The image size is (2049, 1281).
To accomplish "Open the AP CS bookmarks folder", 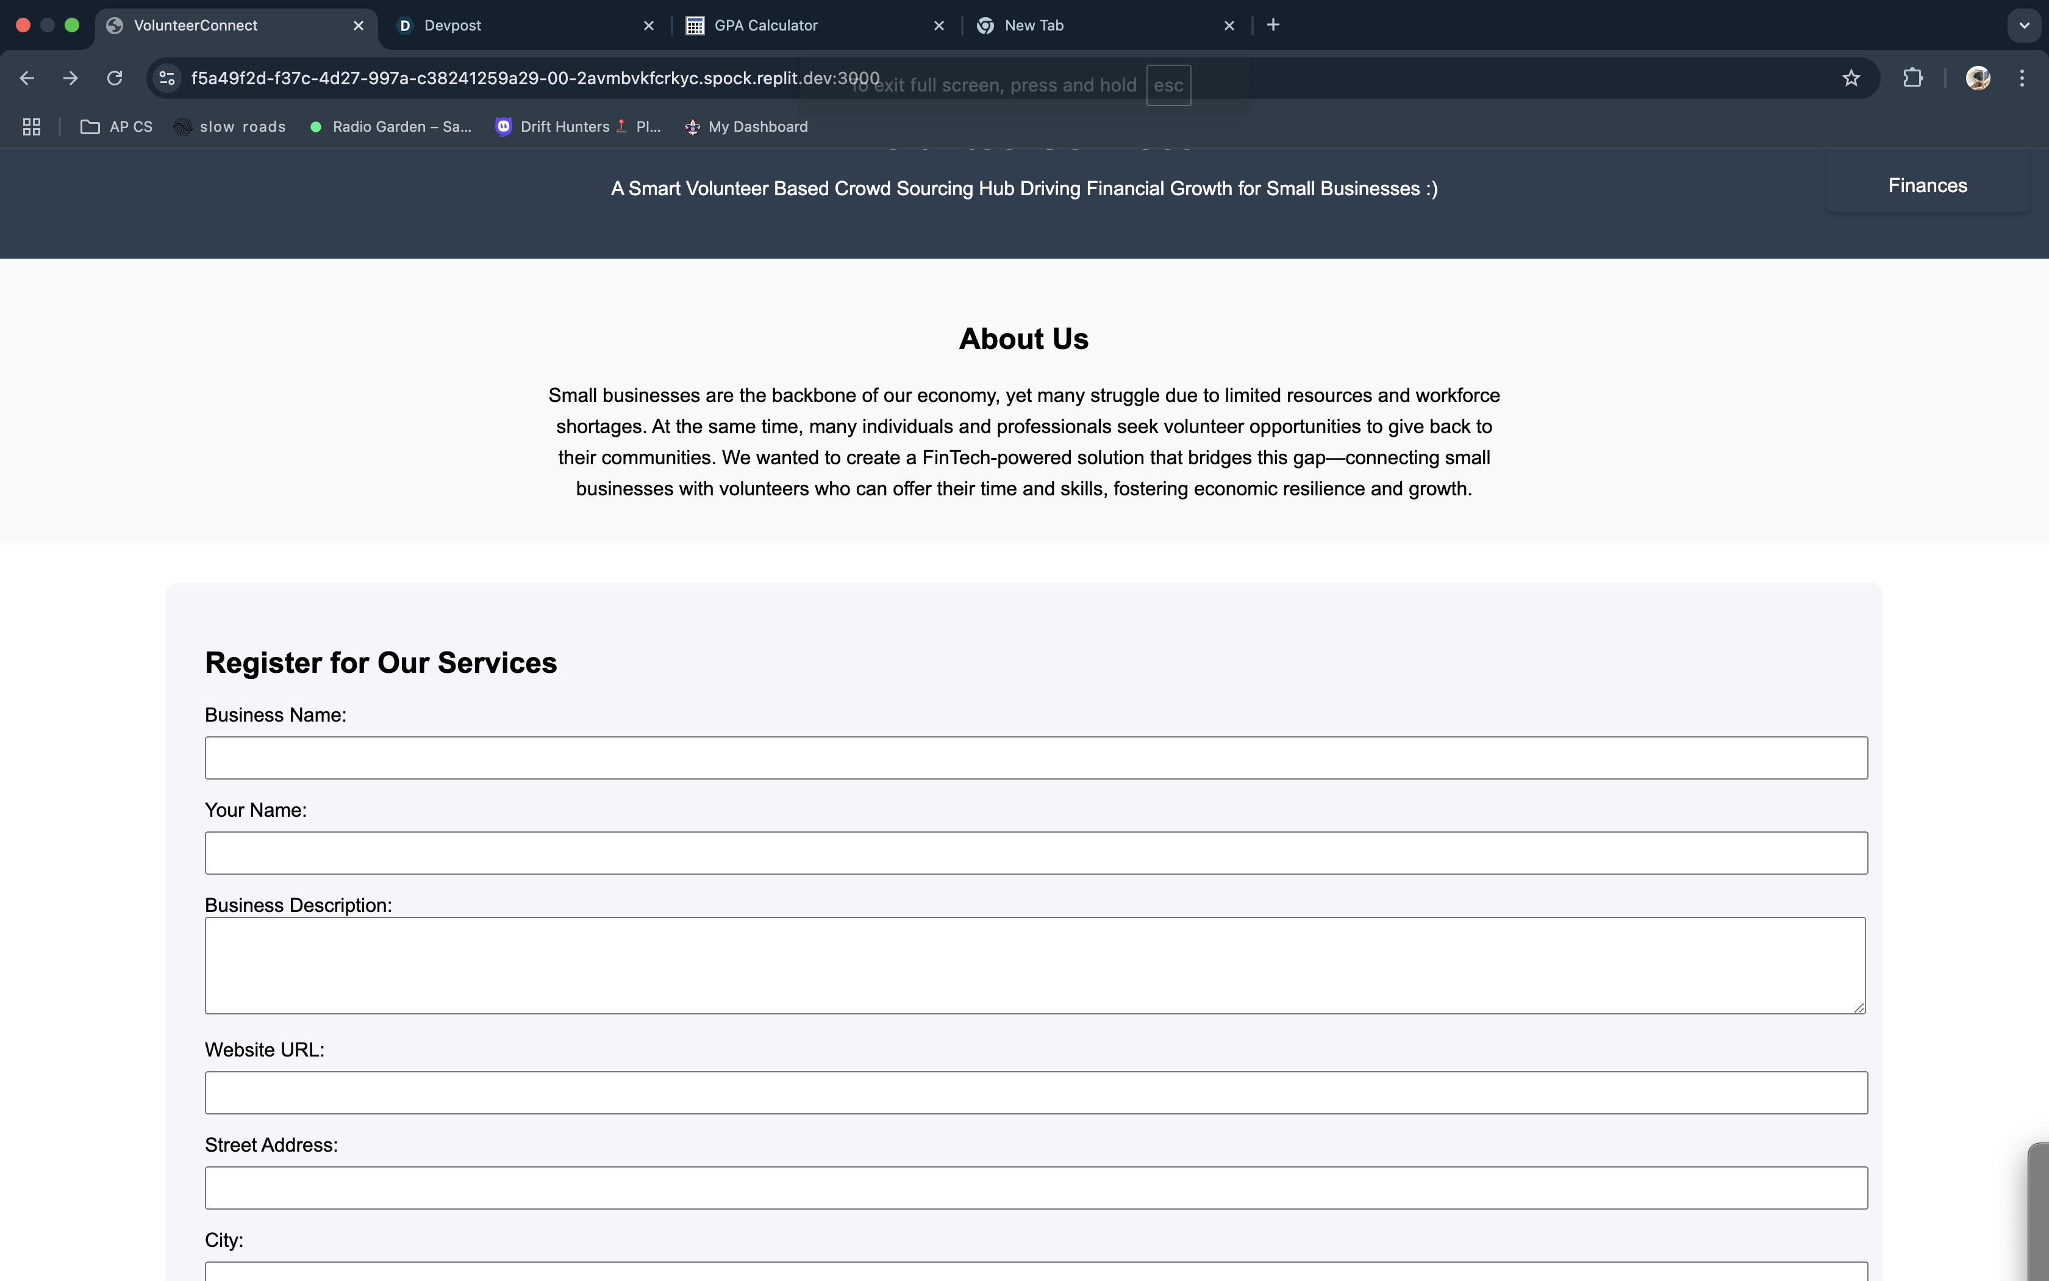I will 117,127.
